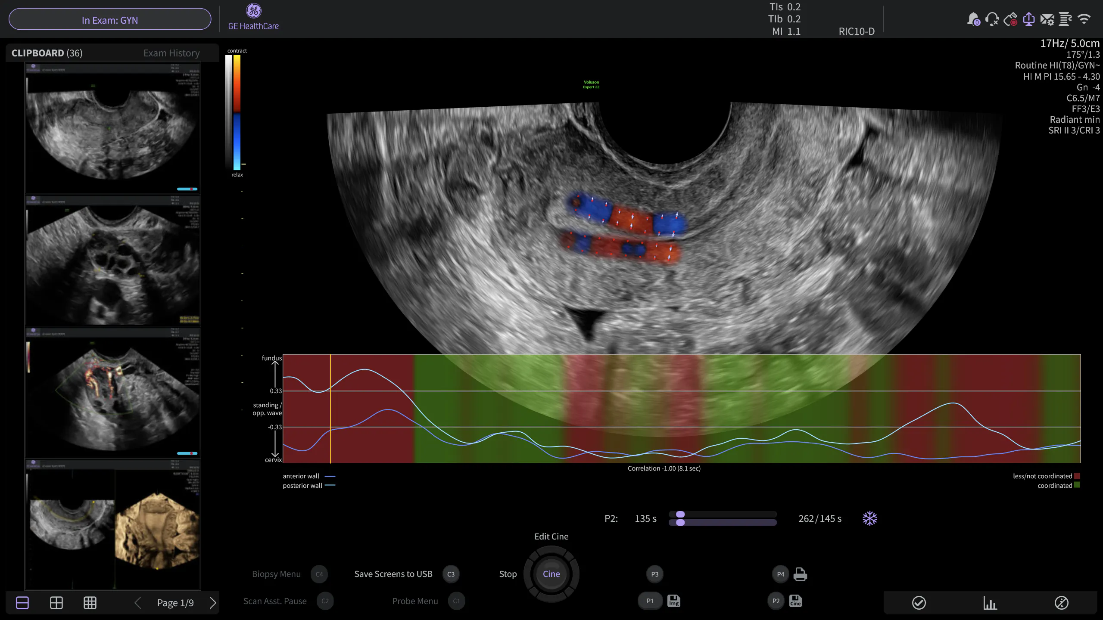Click the C3 Save Screens to USB key
The image size is (1103, 620).
pos(451,574)
